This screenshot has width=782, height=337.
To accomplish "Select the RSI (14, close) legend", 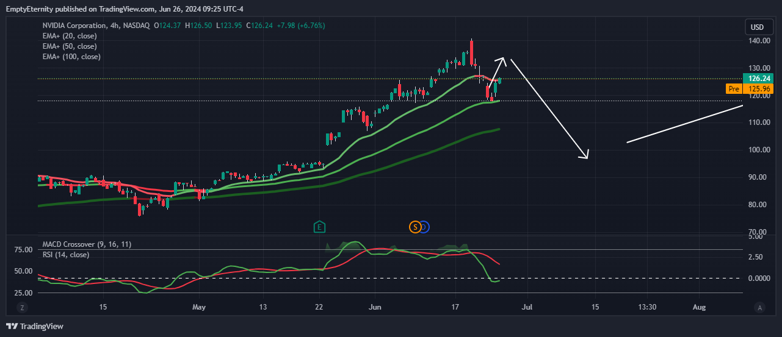I will 65,255.
